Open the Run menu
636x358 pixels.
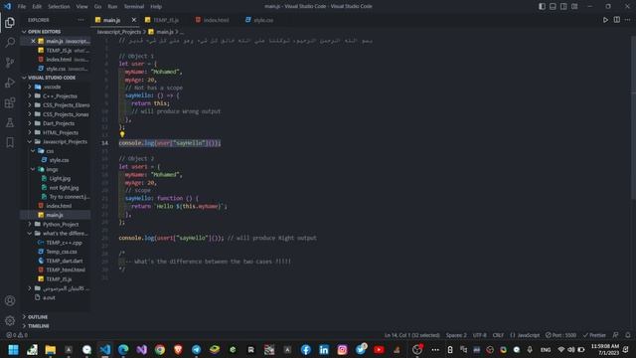pos(112,7)
